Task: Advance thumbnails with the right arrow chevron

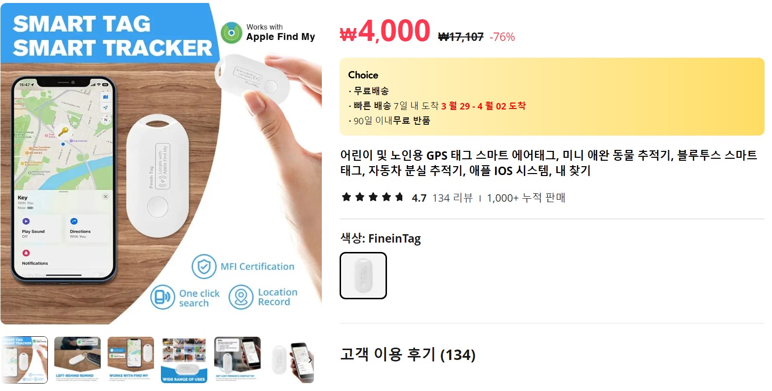Action: click(309, 360)
